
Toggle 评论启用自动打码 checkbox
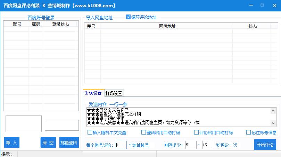(x=196, y=132)
